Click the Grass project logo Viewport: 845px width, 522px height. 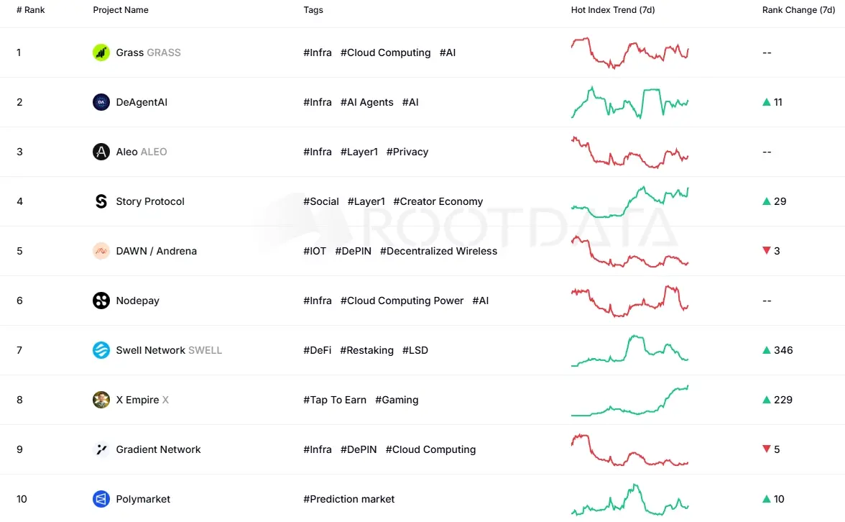tap(101, 52)
